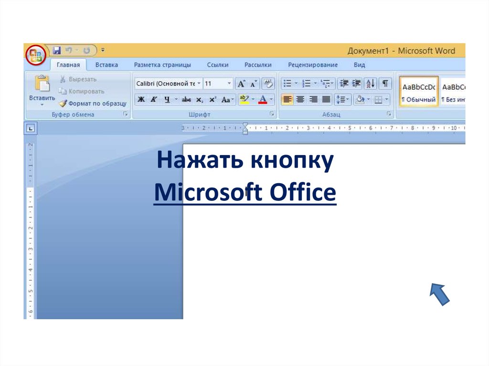This screenshot has width=489, height=366.
Task: Click the horizontal ruler indent marker
Action: (x=245, y=128)
